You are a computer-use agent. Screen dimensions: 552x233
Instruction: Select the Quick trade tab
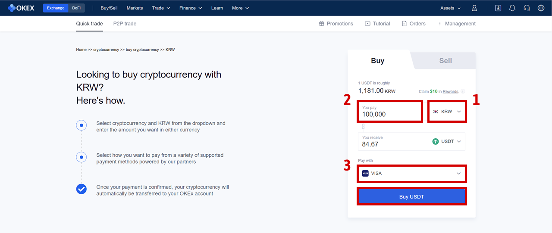pos(90,24)
